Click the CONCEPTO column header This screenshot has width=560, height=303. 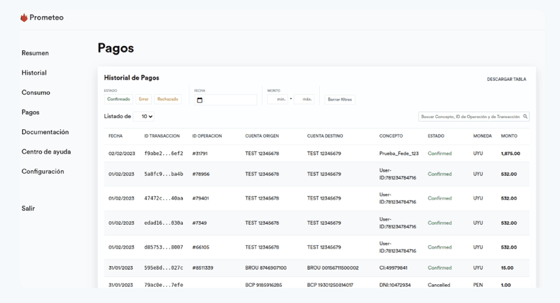(391, 136)
